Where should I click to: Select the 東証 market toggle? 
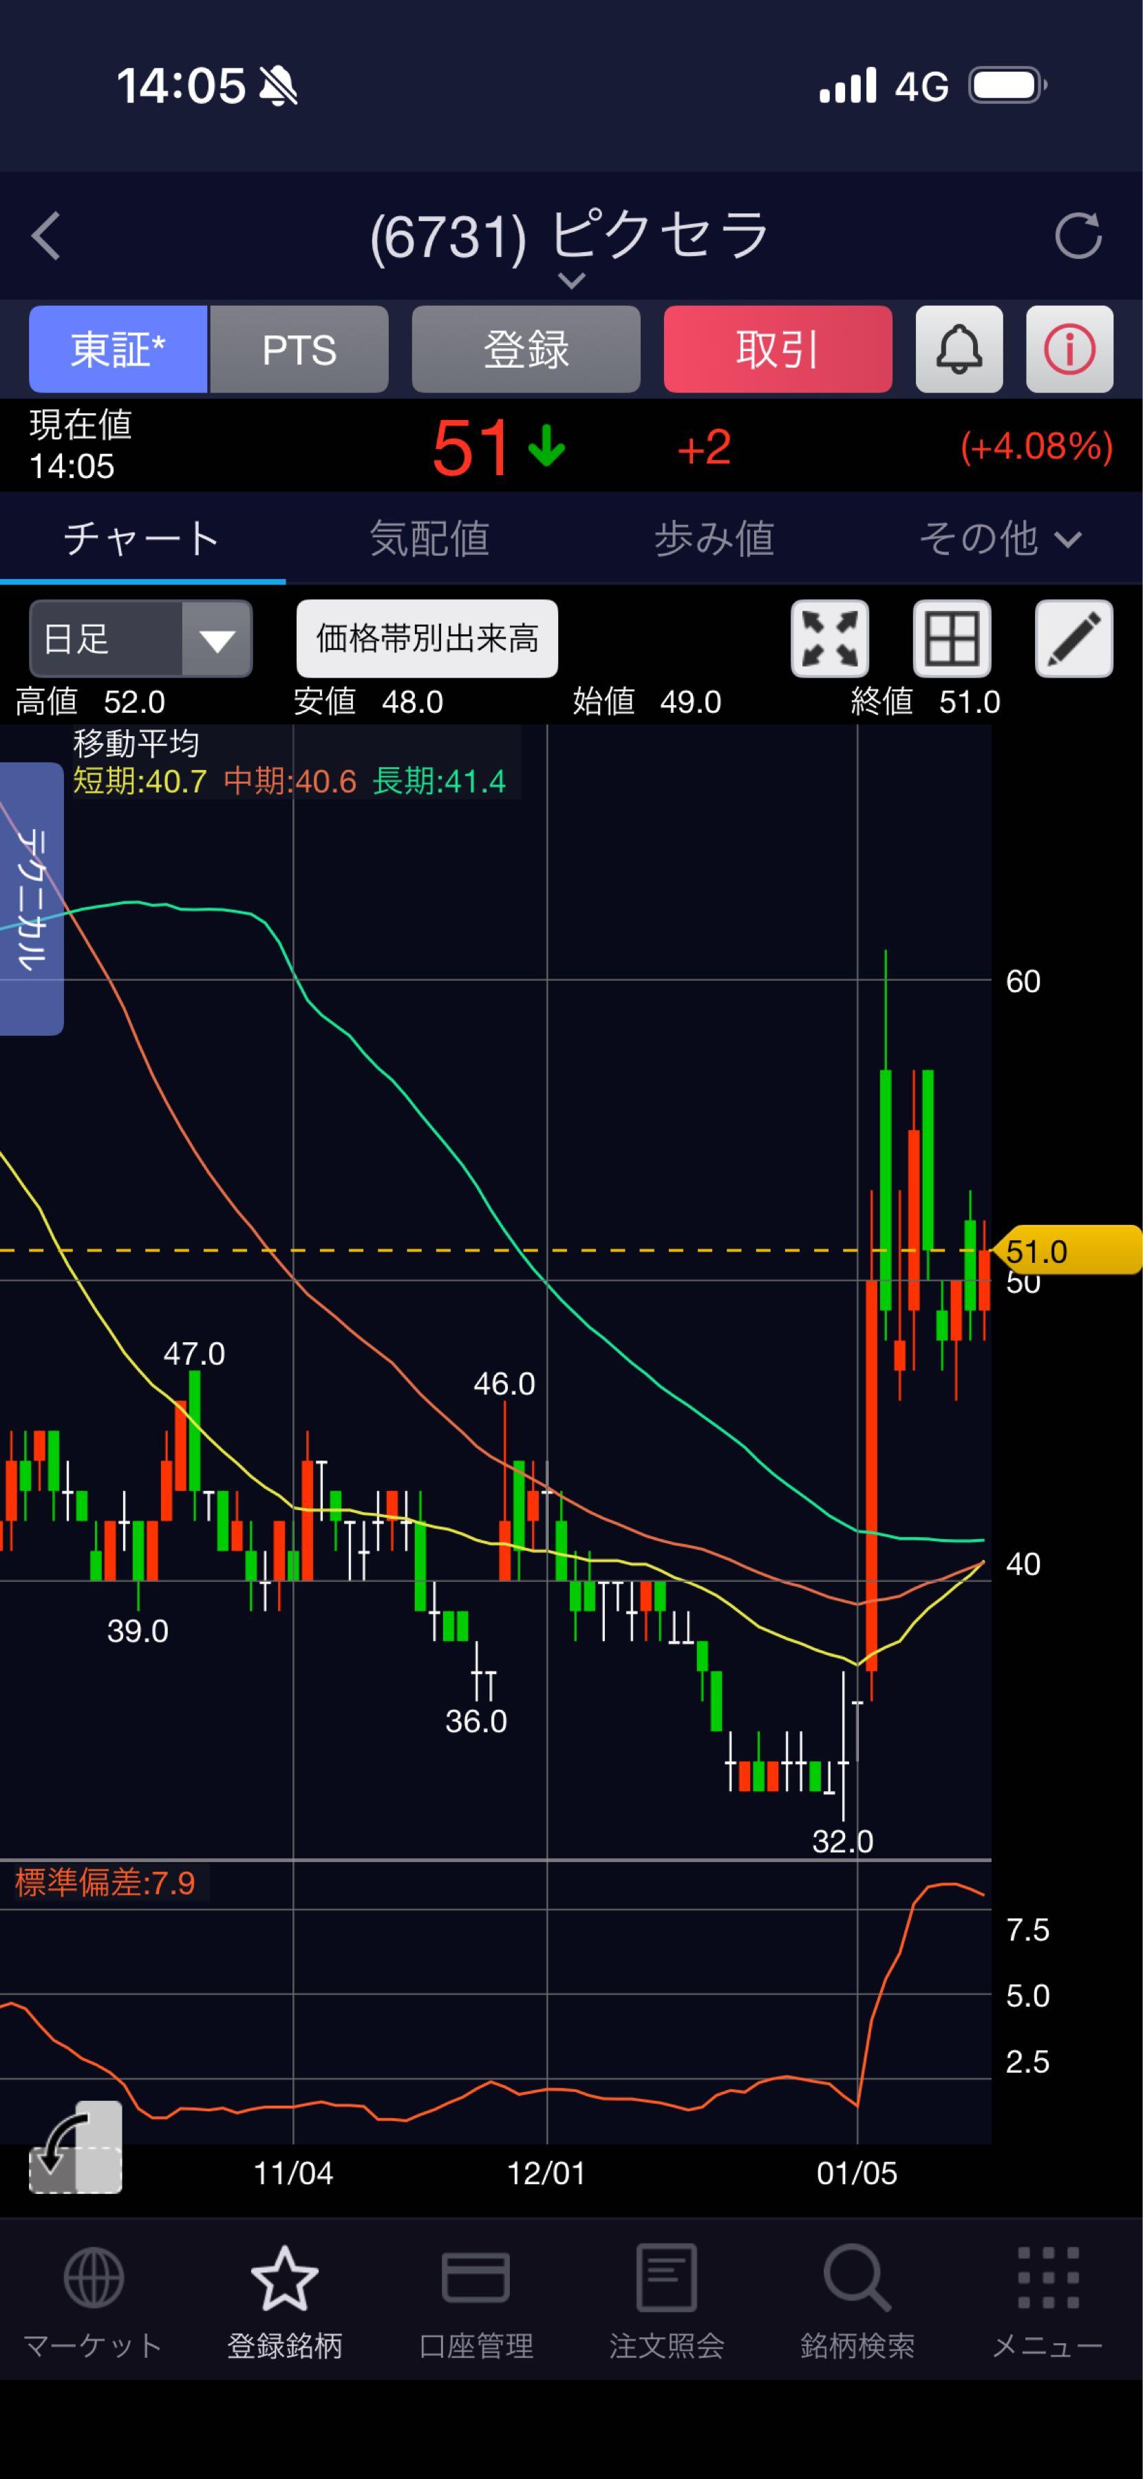click(118, 349)
